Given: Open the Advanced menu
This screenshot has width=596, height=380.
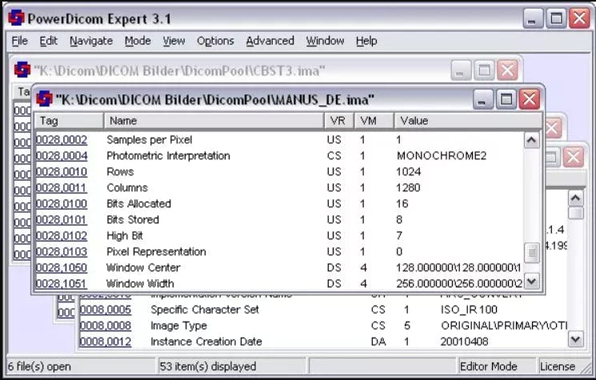Looking at the screenshot, I should 270,41.
